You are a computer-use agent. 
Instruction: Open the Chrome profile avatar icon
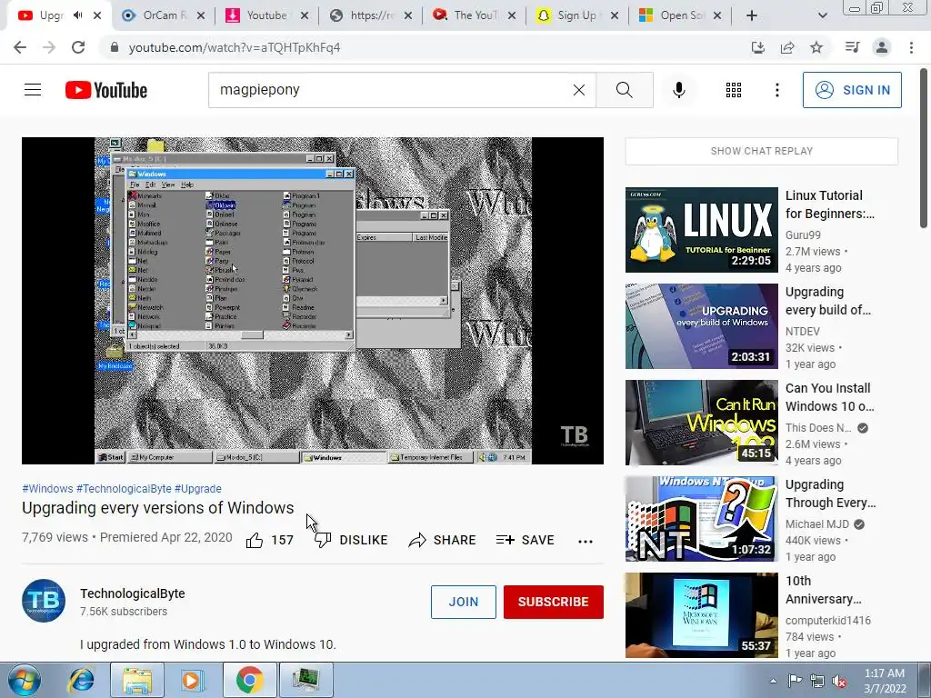[x=882, y=47]
